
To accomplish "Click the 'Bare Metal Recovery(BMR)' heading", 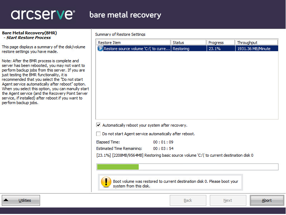I will 29,33.
